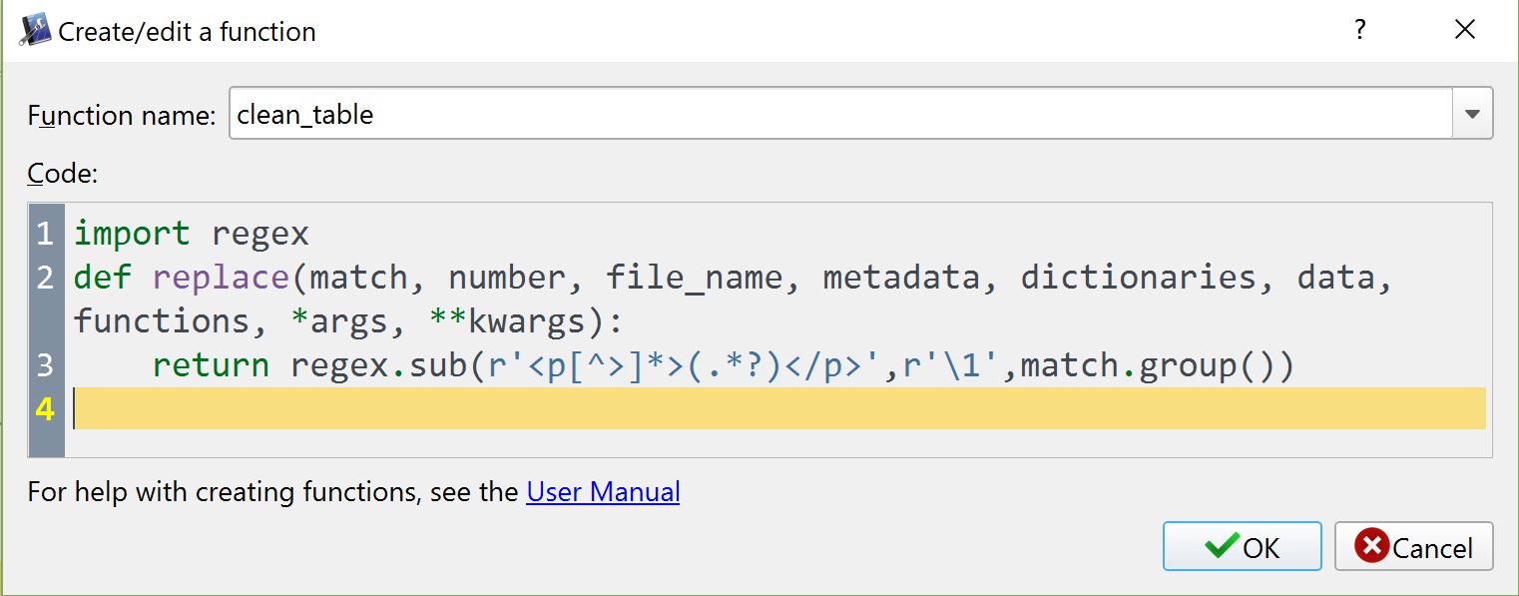Click the 'import' keyword in the code

coord(132,234)
